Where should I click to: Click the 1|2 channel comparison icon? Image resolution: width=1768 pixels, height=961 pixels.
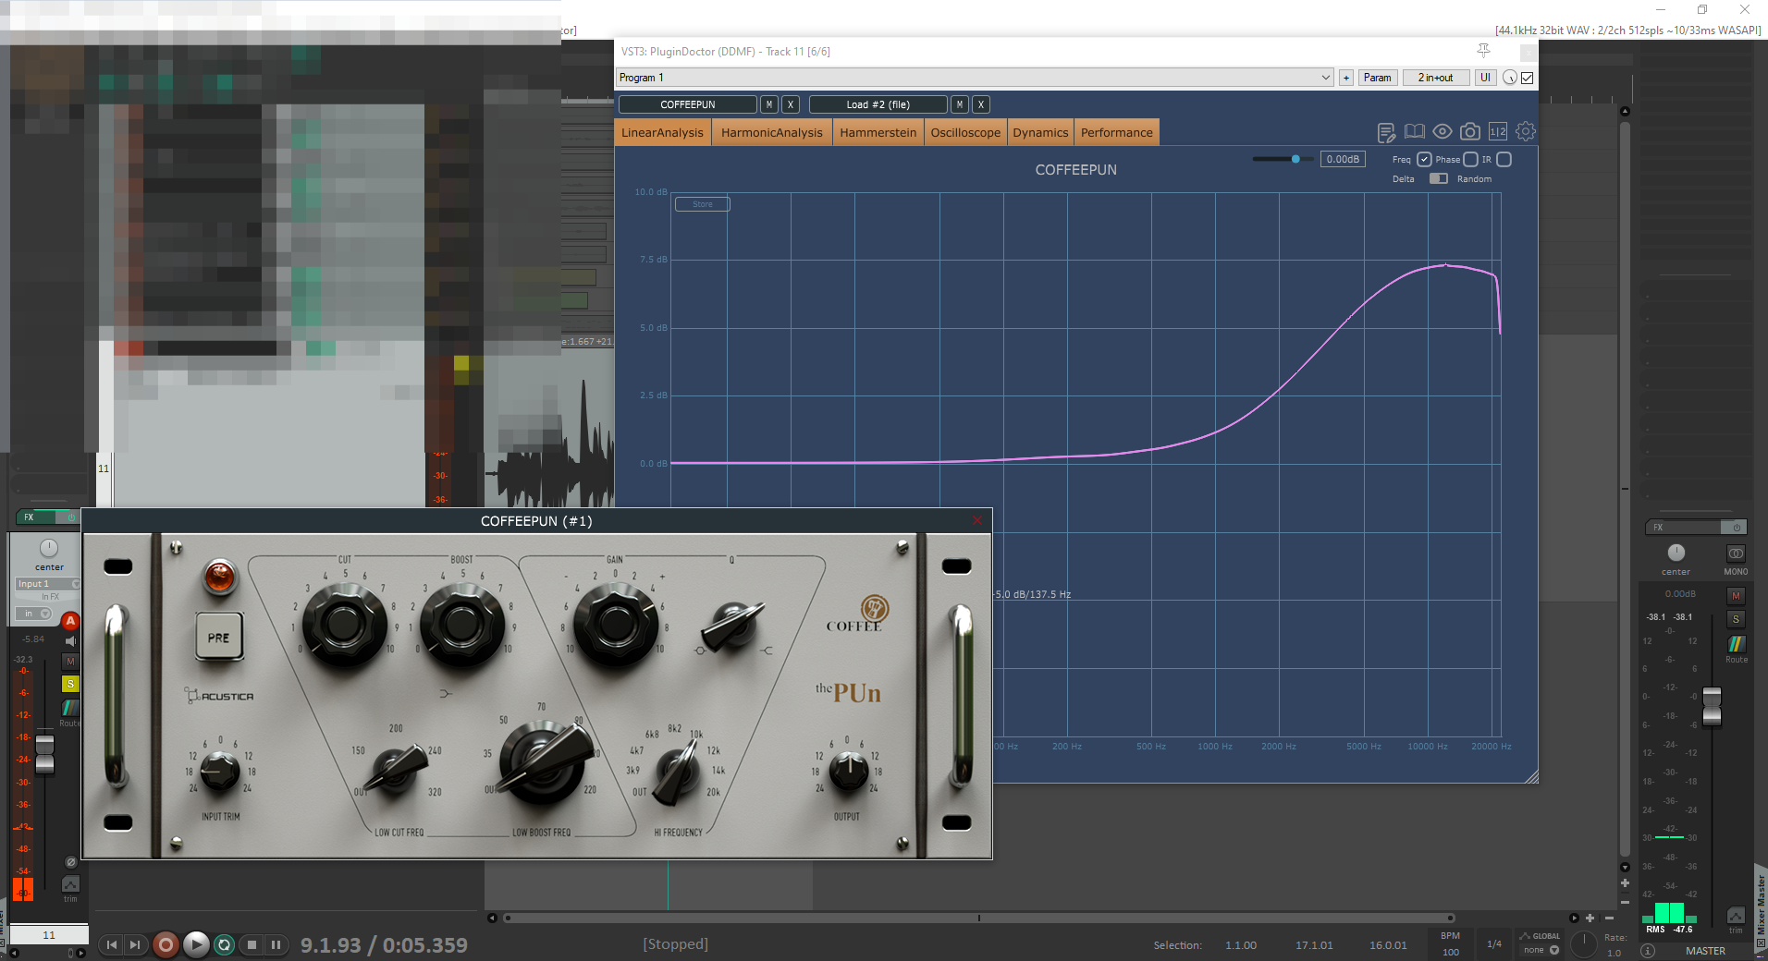click(x=1498, y=132)
